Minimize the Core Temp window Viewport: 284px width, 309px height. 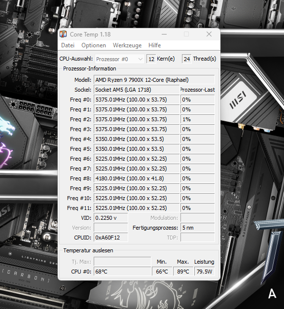(164, 34)
